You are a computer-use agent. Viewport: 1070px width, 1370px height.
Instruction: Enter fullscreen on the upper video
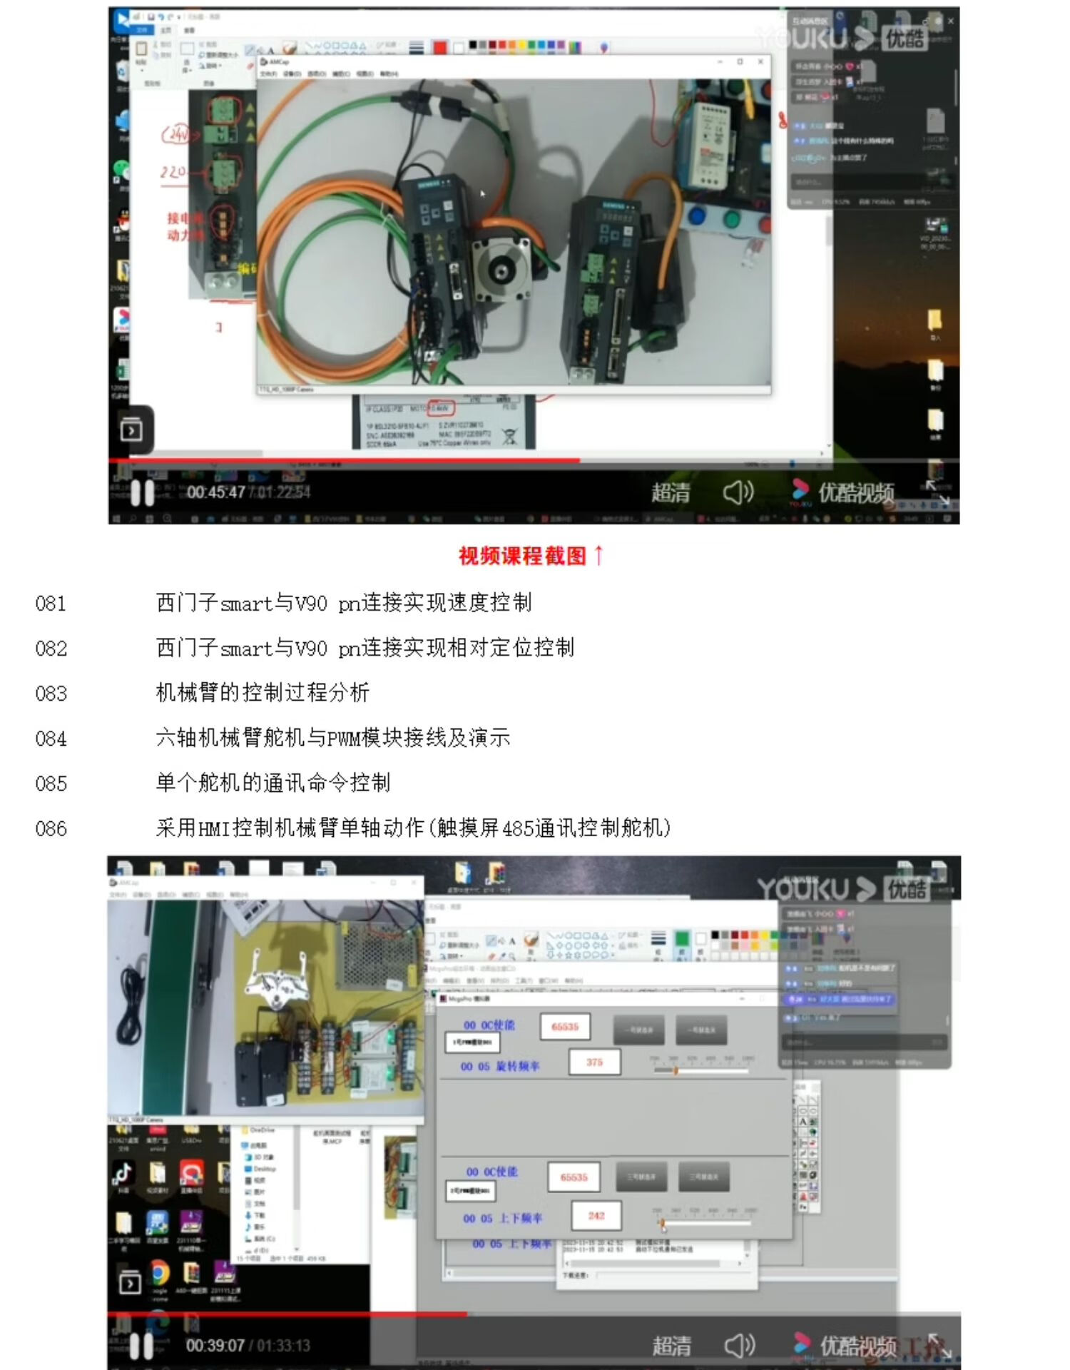click(938, 492)
